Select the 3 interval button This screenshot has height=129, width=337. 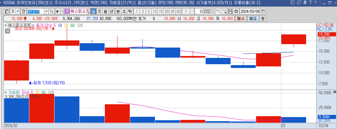point(143,11)
